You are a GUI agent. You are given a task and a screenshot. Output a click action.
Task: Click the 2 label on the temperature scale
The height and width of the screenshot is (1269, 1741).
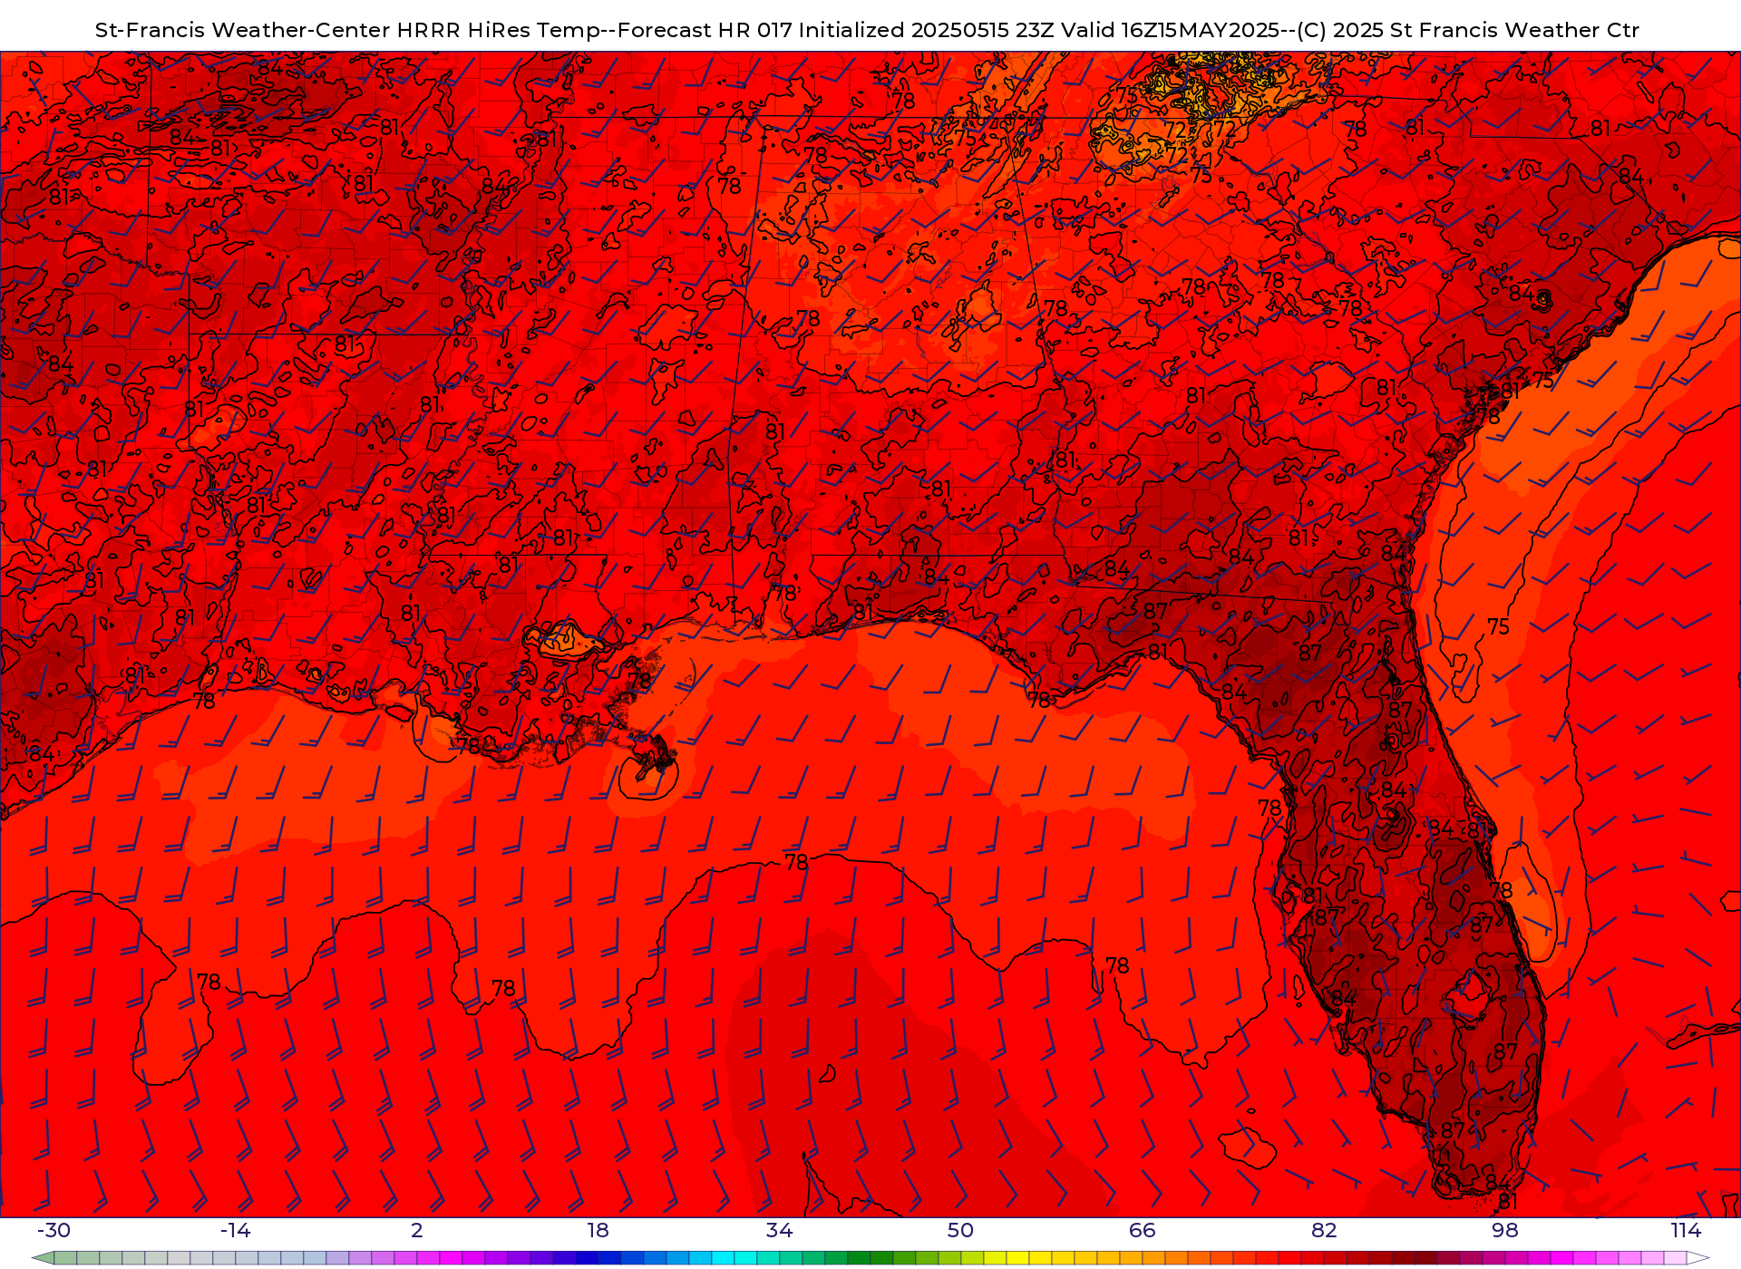[417, 1230]
